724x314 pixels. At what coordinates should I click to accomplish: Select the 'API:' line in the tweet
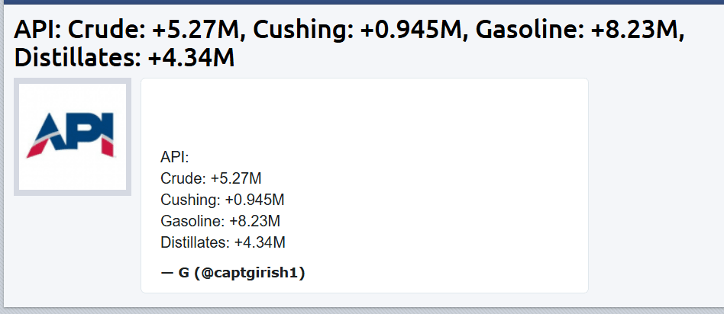coord(175,157)
